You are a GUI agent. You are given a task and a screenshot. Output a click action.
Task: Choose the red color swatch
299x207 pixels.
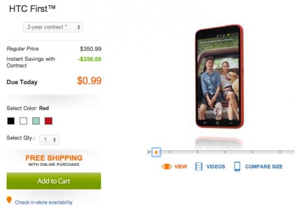(x=48, y=121)
